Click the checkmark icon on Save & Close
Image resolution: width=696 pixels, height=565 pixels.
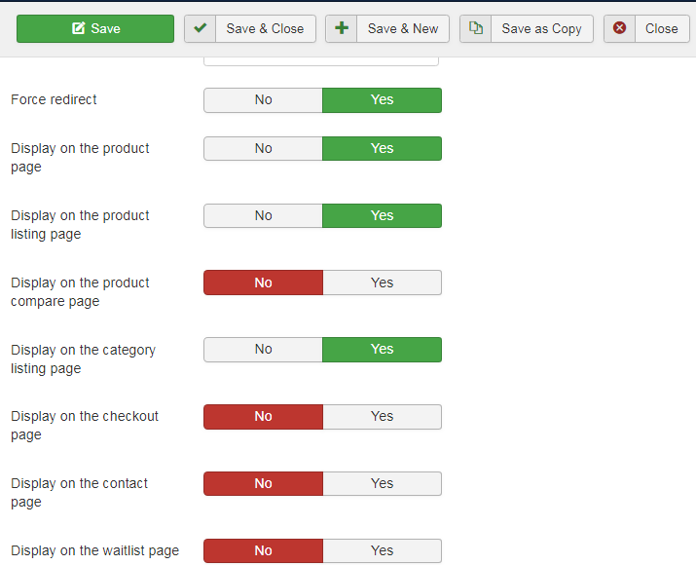click(x=201, y=28)
